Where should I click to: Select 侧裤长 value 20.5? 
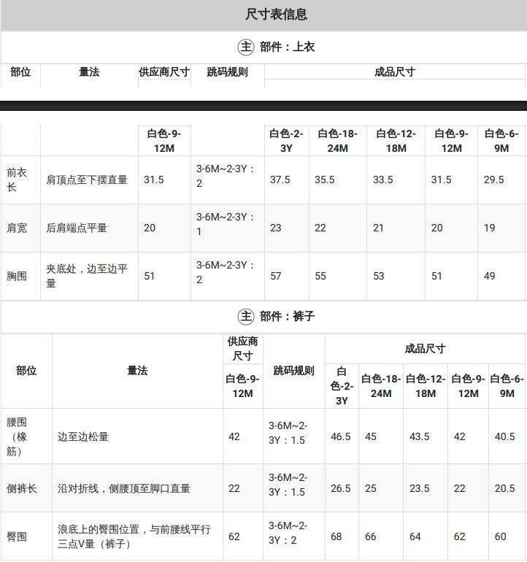[x=504, y=488]
